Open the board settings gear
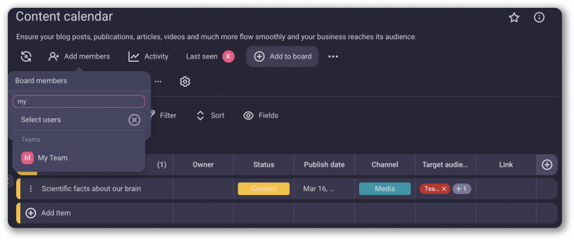 185,82
